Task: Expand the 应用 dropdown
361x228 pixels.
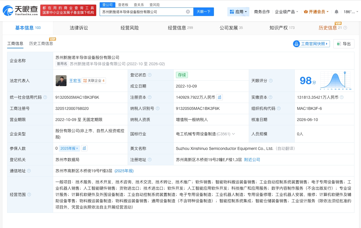Action: point(238,12)
